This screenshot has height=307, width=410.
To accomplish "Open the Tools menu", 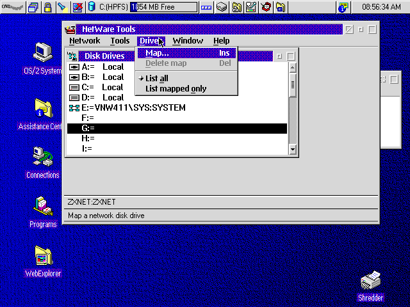I will click(x=120, y=41).
